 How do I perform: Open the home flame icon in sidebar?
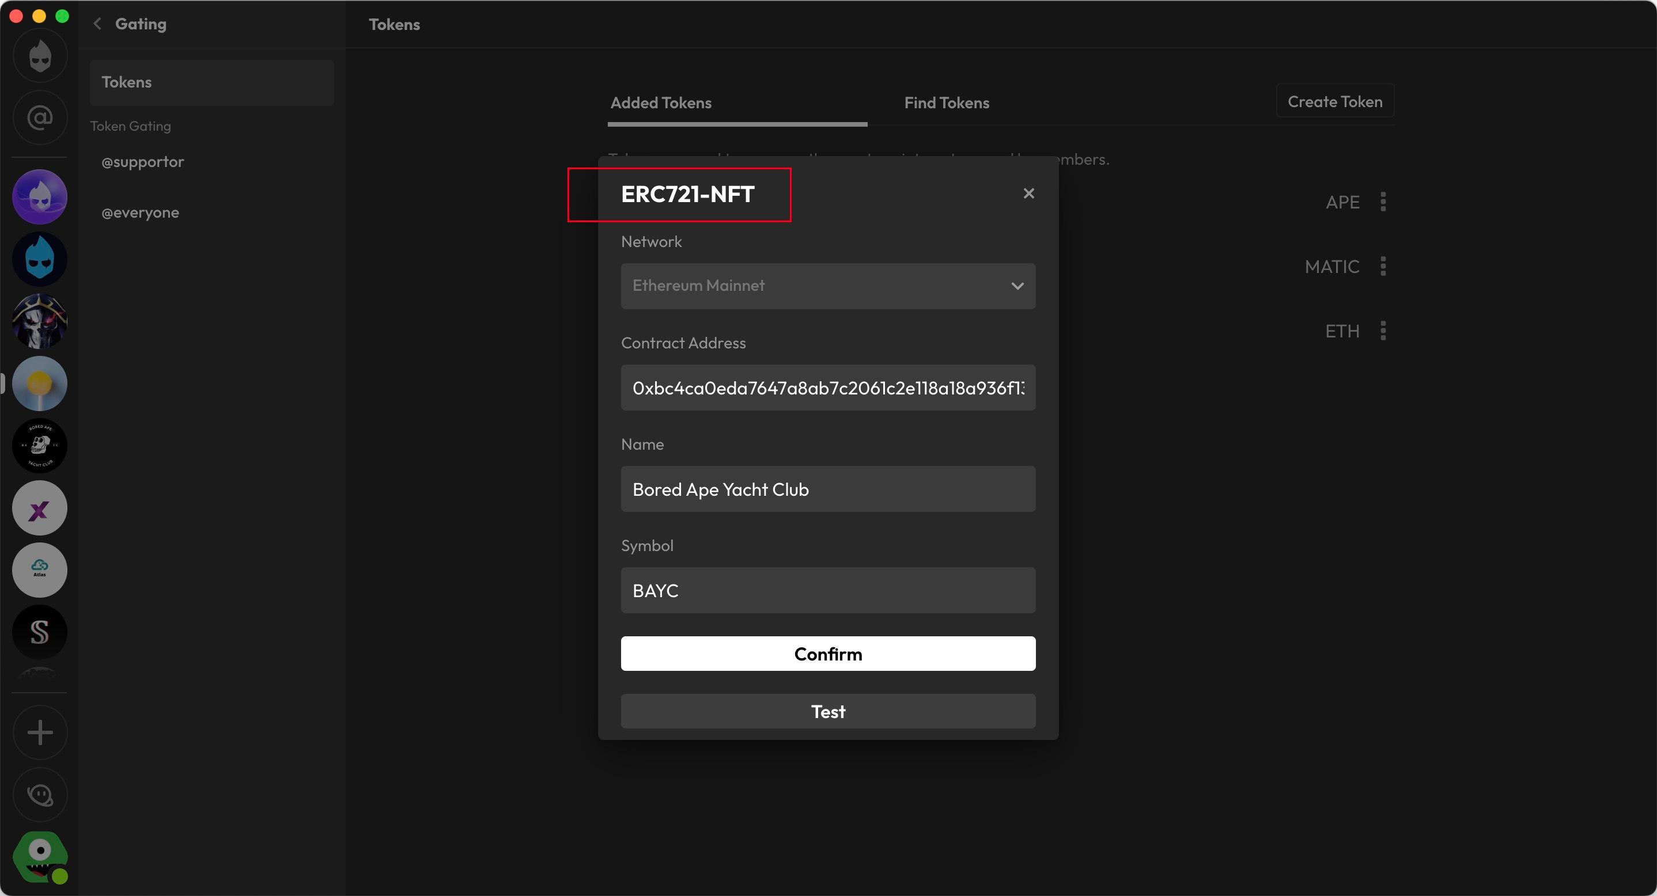[x=40, y=56]
